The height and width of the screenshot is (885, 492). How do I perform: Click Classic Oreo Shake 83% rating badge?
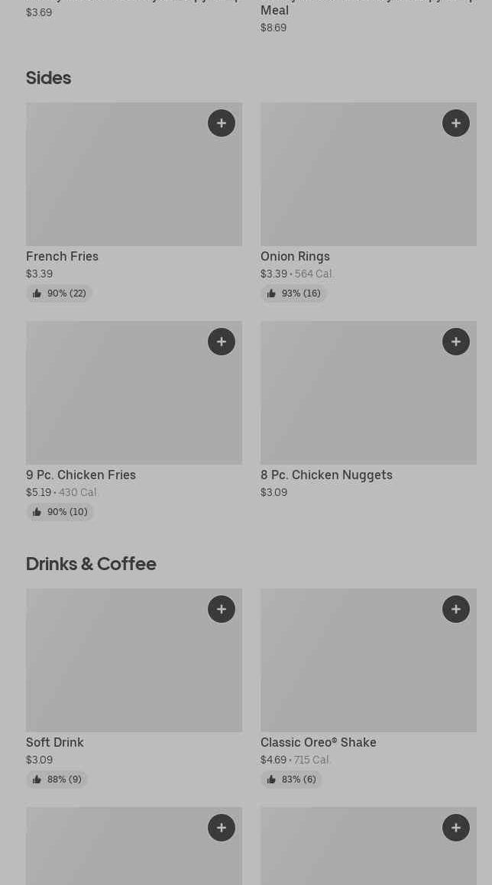[x=291, y=780]
